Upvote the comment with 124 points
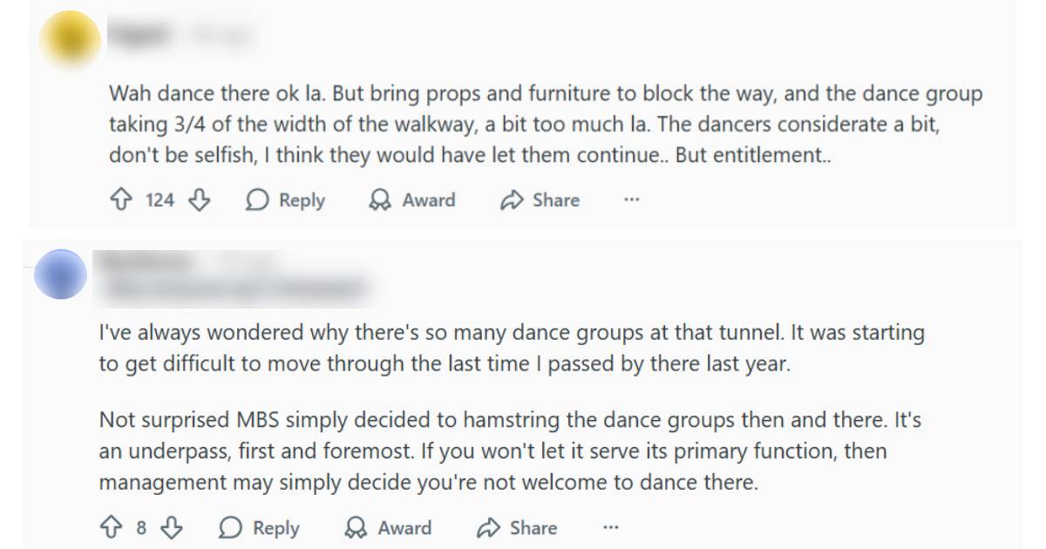The image size is (1046, 549). coord(120,200)
